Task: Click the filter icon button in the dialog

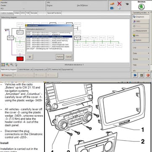Action: pyautogui.click(x=30, y=57)
